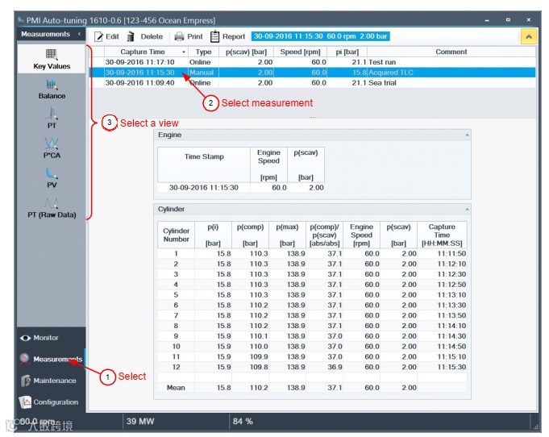Open the Key Values view icon

click(51, 54)
